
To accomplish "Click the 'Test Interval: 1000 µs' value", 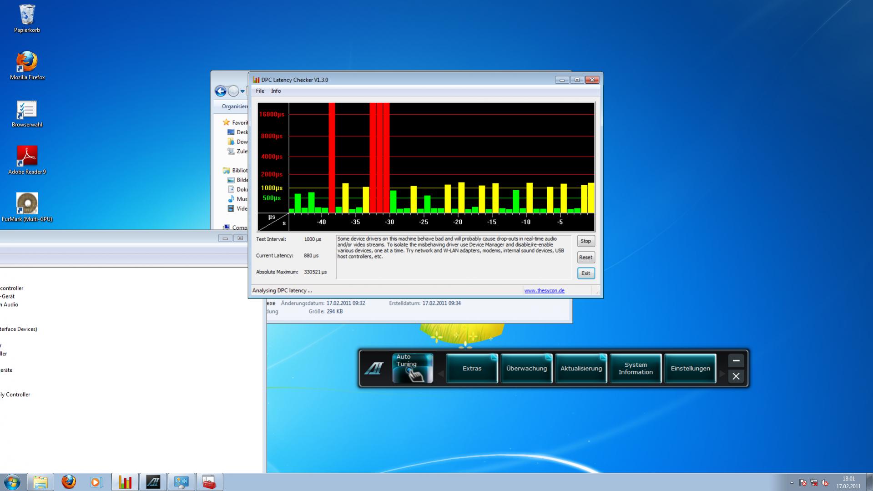I will (313, 239).
